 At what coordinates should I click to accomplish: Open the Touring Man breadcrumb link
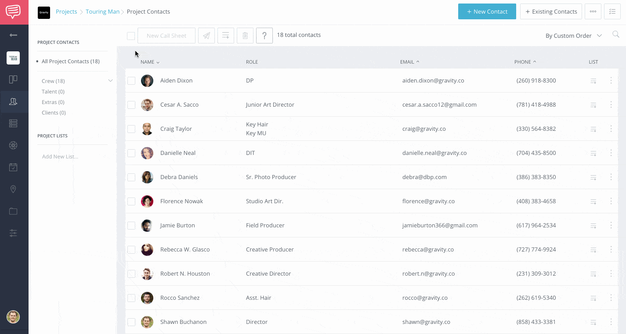[102, 11]
